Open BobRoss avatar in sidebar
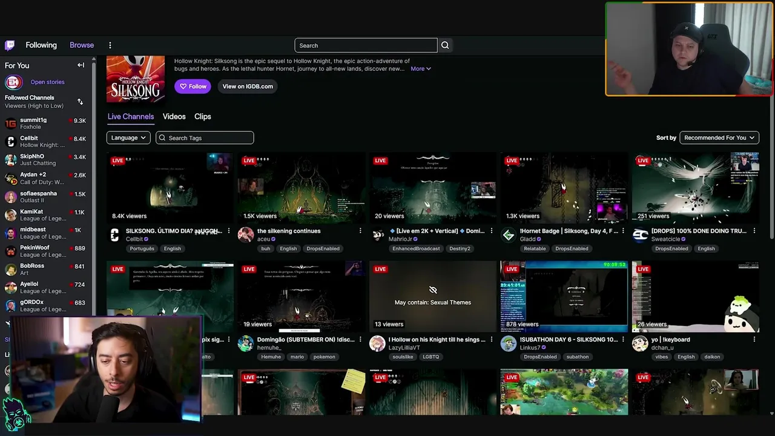 click(10, 269)
